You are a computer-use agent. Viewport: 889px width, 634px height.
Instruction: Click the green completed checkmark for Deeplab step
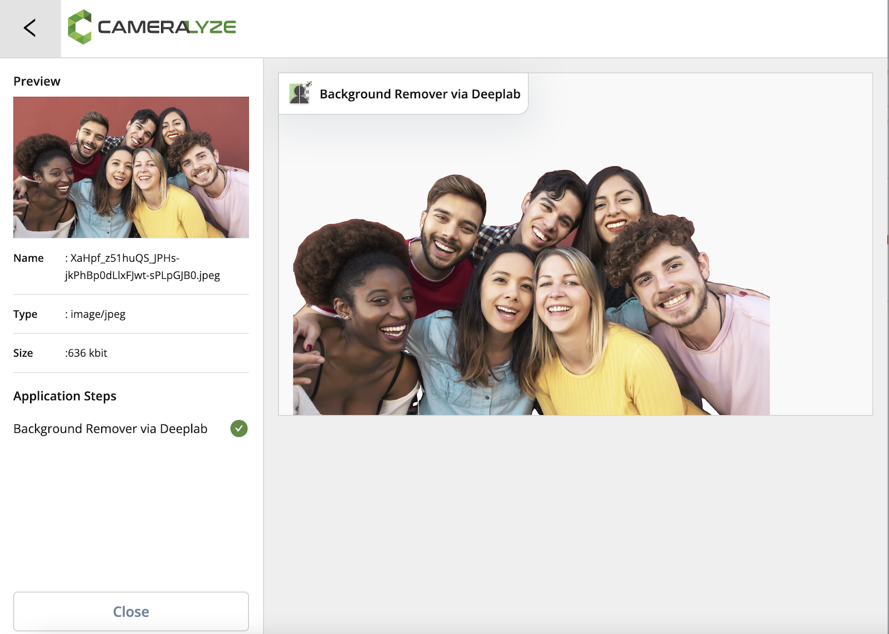point(239,428)
